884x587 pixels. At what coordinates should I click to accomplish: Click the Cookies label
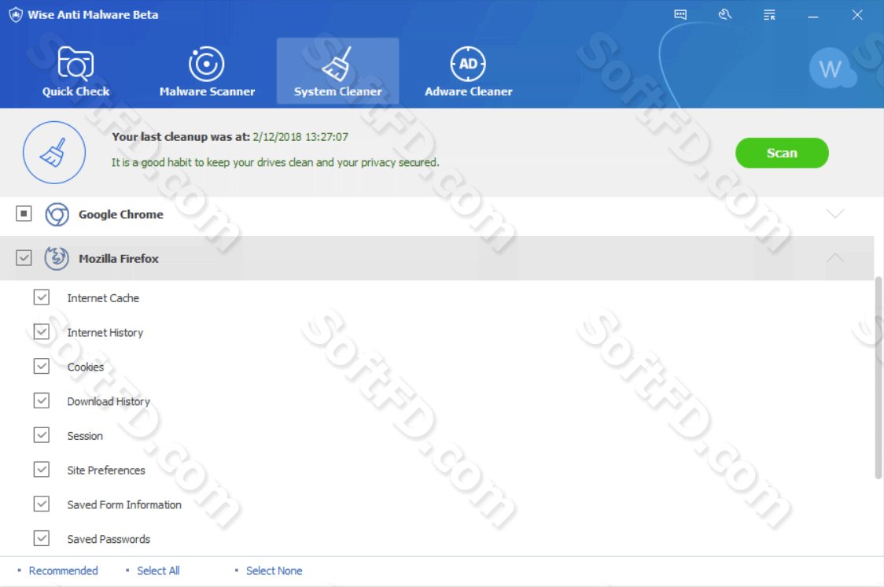[86, 367]
